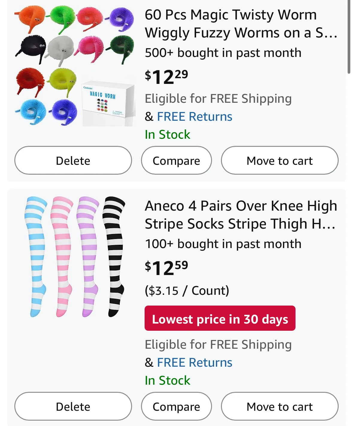Click the ($3.15 / Count) unit price text
Screen dimensions: 353x426
point(187,290)
